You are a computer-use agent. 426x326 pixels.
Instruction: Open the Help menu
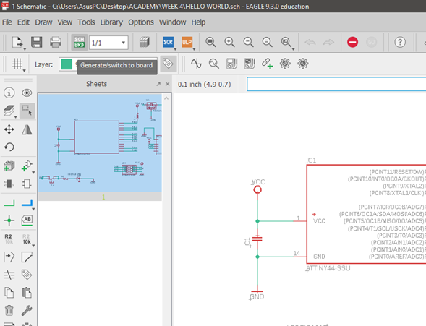(x=198, y=22)
